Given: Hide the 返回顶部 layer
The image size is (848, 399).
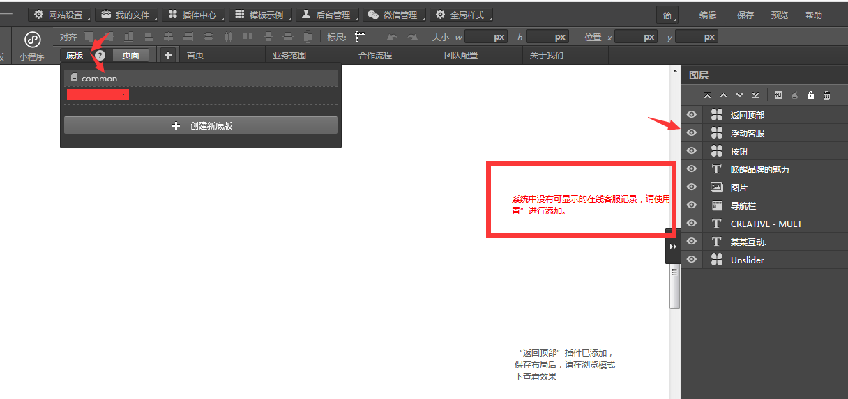Looking at the screenshot, I should pos(692,115).
